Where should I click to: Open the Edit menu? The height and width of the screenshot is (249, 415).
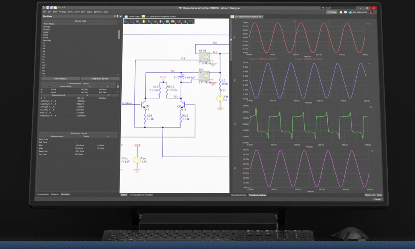pyautogui.click(x=49, y=12)
